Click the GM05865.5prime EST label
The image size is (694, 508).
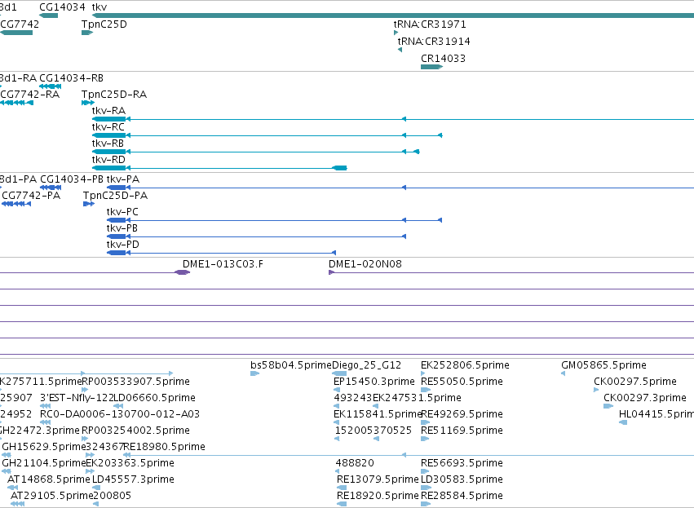(603, 365)
